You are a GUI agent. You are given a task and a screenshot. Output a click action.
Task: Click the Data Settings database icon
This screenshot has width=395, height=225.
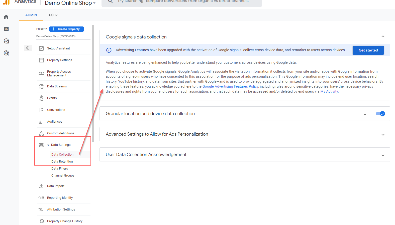41,145
